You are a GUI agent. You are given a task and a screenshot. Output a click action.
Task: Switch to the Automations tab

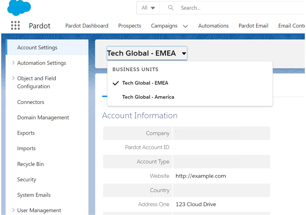(213, 26)
